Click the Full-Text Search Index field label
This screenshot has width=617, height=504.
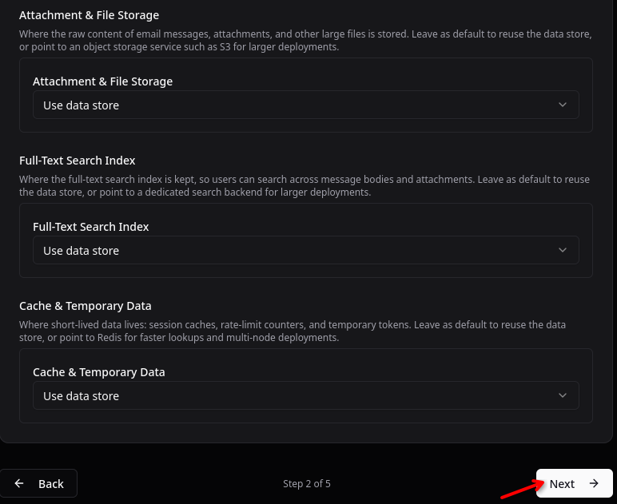91,227
